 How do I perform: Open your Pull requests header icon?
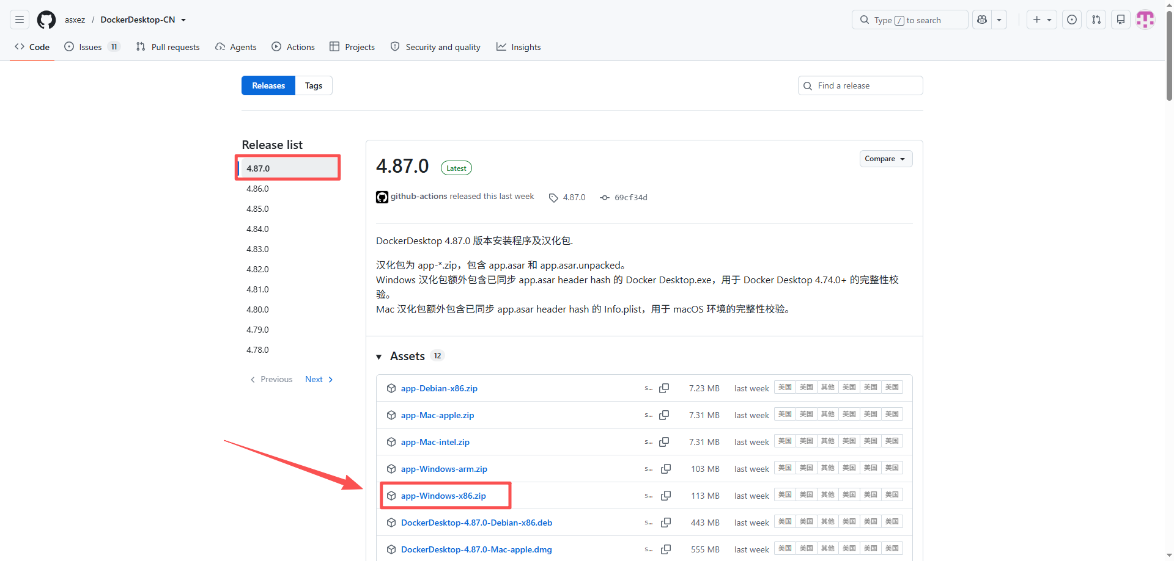pos(1096,20)
